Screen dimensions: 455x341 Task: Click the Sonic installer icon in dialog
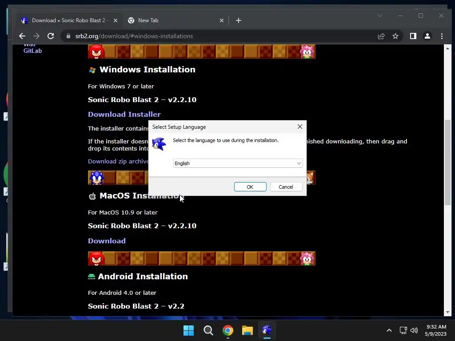click(x=159, y=144)
